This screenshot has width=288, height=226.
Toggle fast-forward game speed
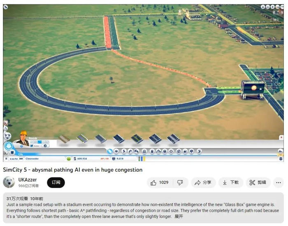21,159
